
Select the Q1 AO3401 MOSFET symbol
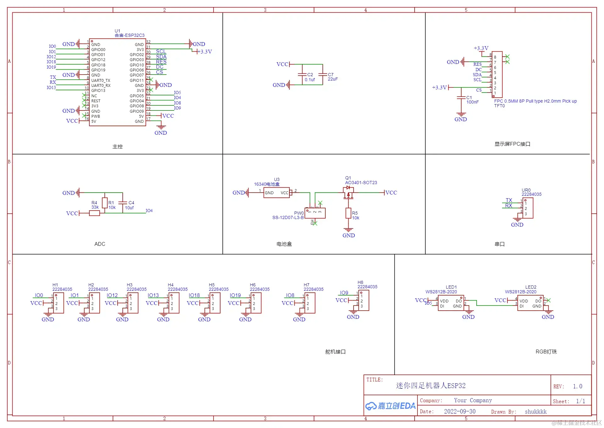pyautogui.click(x=348, y=192)
